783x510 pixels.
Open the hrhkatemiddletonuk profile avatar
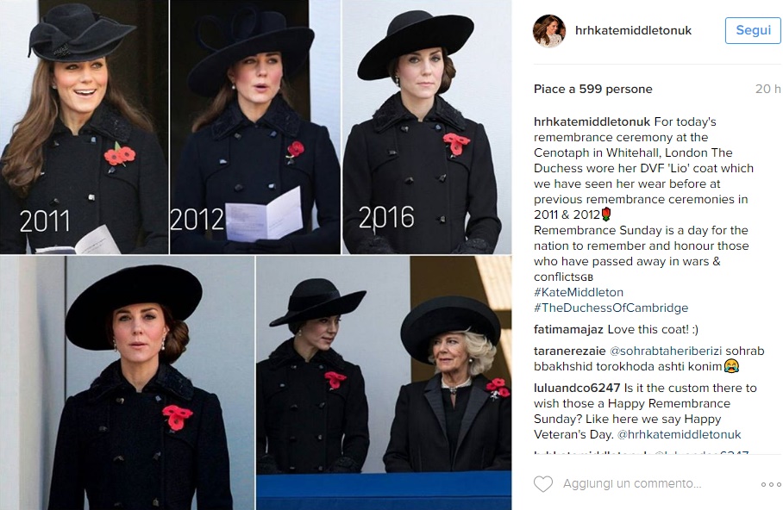549,31
